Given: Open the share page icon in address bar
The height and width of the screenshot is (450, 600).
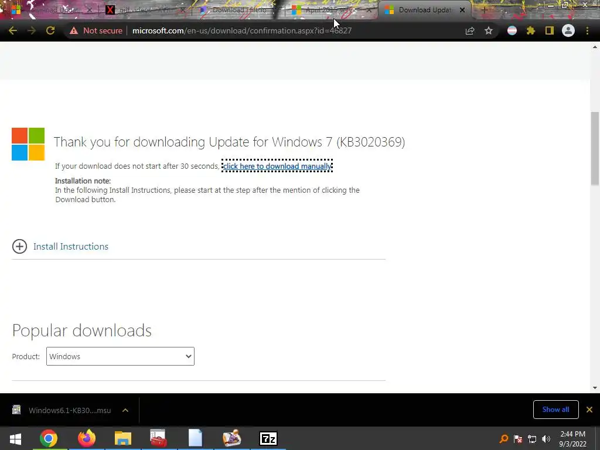Looking at the screenshot, I should (470, 30).
